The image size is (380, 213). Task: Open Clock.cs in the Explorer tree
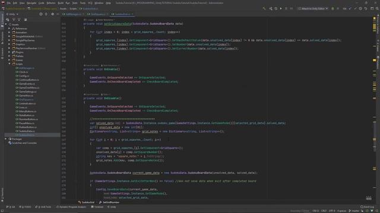coord(24,72)
